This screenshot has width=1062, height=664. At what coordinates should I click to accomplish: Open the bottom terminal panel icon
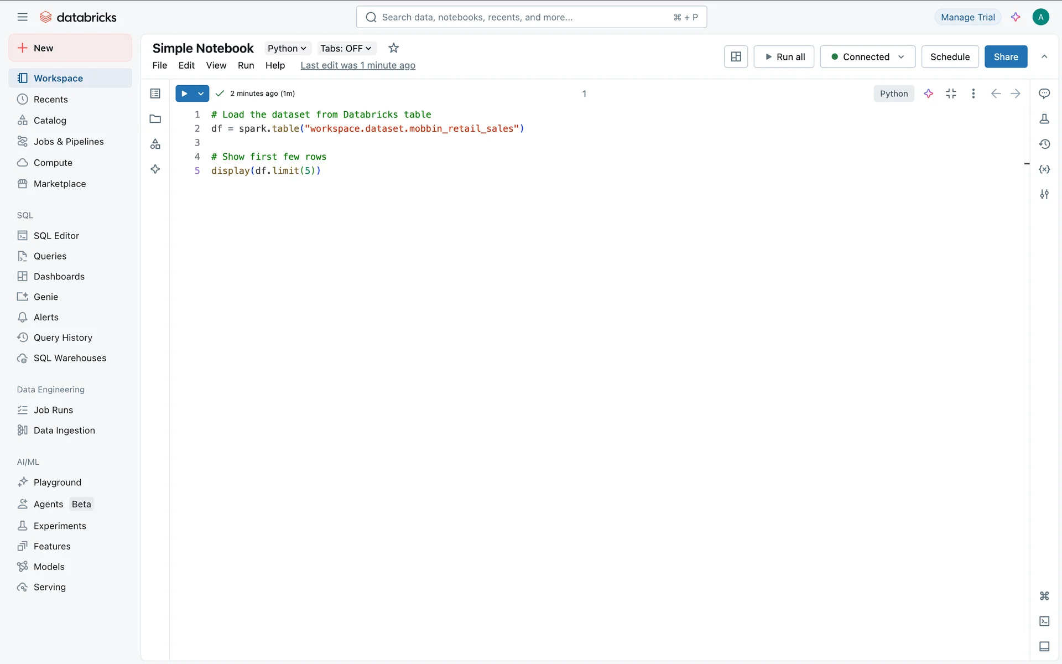click(1044, 621)
